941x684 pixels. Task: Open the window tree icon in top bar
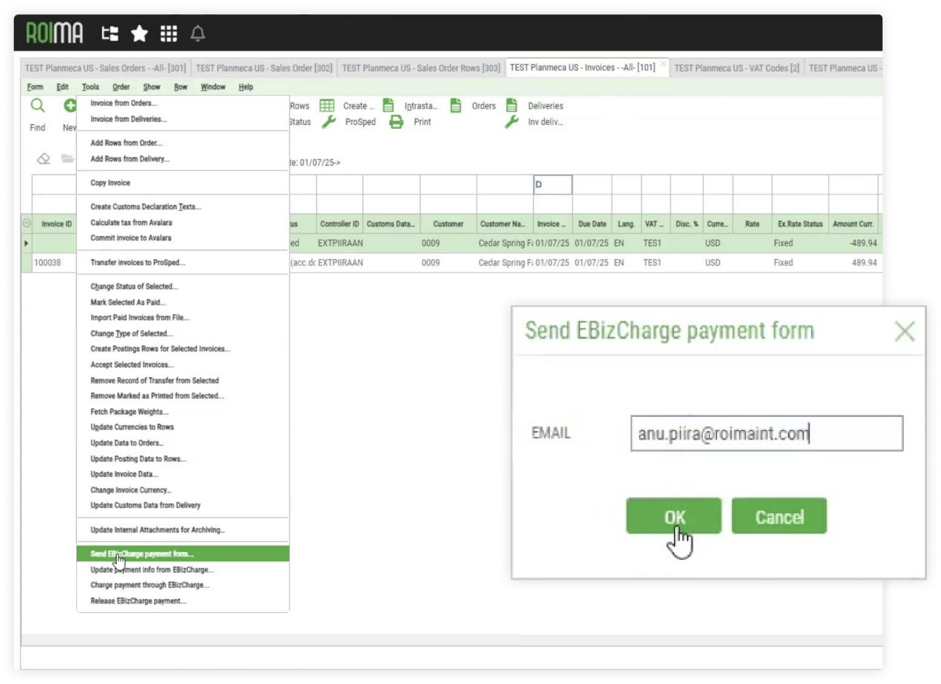110,33
